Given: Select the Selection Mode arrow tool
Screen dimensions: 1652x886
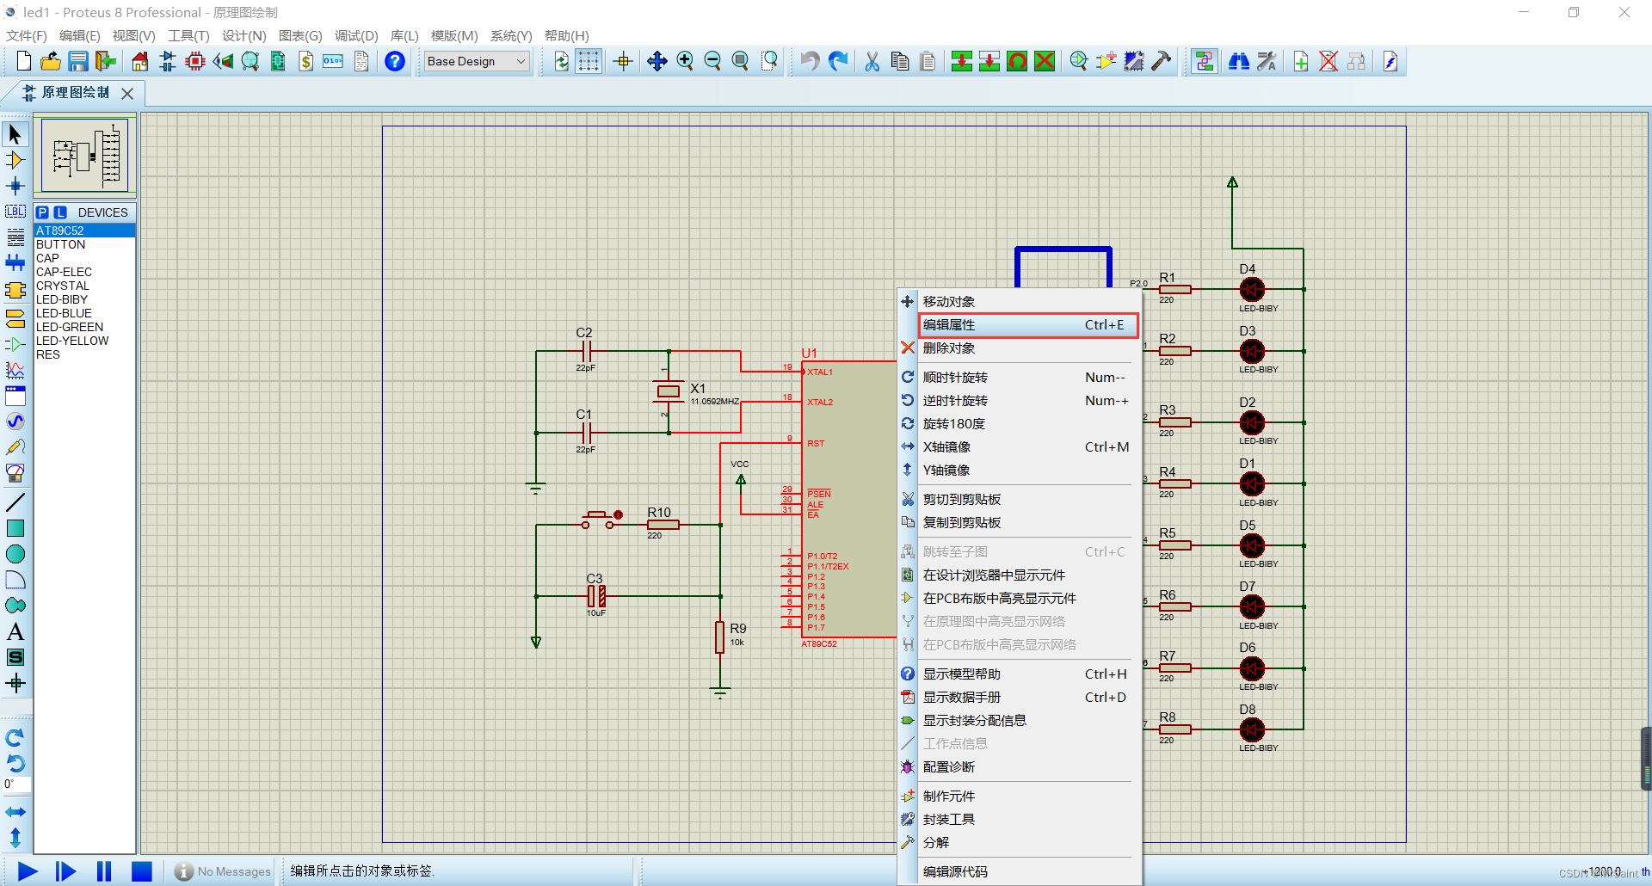Looking at the screenshot, I should click(15, 134).
